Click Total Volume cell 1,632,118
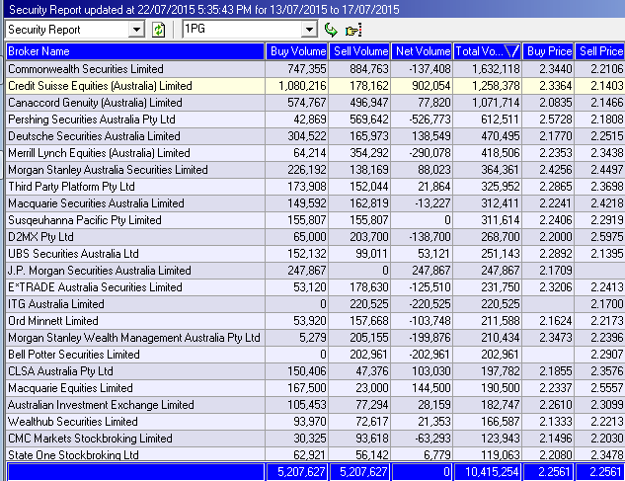This screenshot has width=625, height=481. 488,69
